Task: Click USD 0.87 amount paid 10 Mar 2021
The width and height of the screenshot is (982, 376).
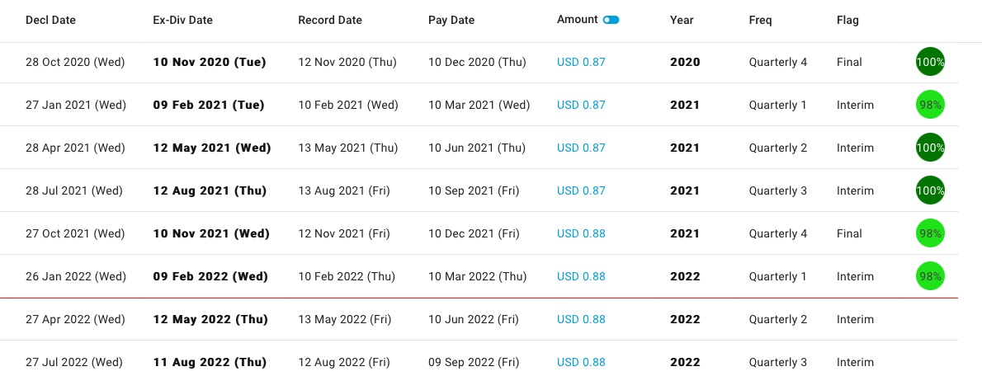Action: tap(581, 105)
